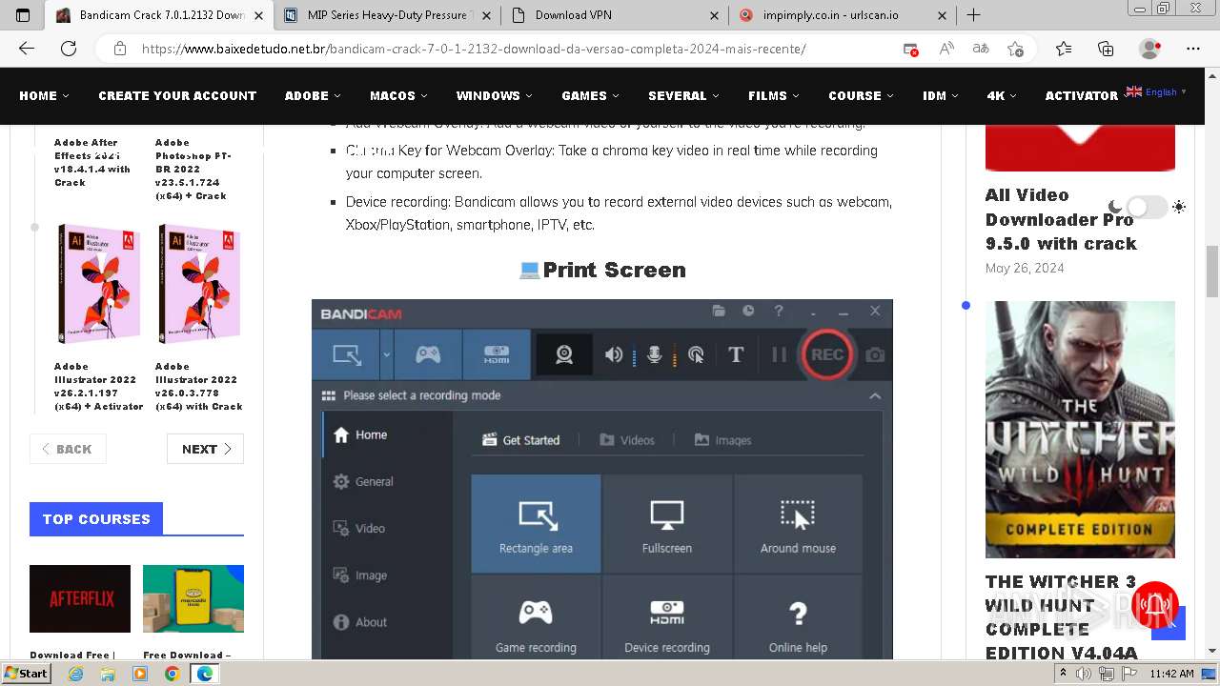Open the taskbar volume icon
The image size is (1220, 686).
pyautogui.click(x=1085, y=674)
